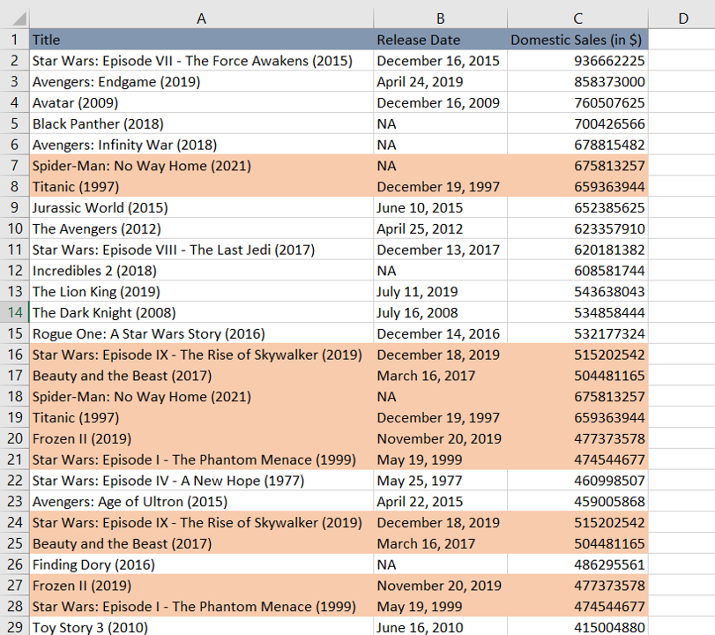The width and height of the screenshot is (715, 635).
Task: Select the sales value 936662225
Action: [x=577, y=61]
